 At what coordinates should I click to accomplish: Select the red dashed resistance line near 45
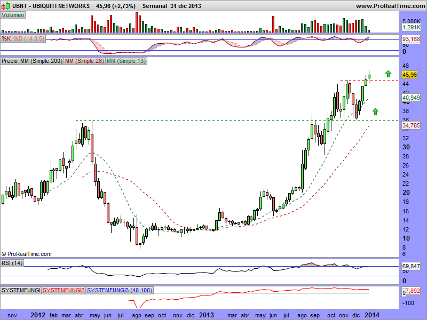[x=369, y=81]
